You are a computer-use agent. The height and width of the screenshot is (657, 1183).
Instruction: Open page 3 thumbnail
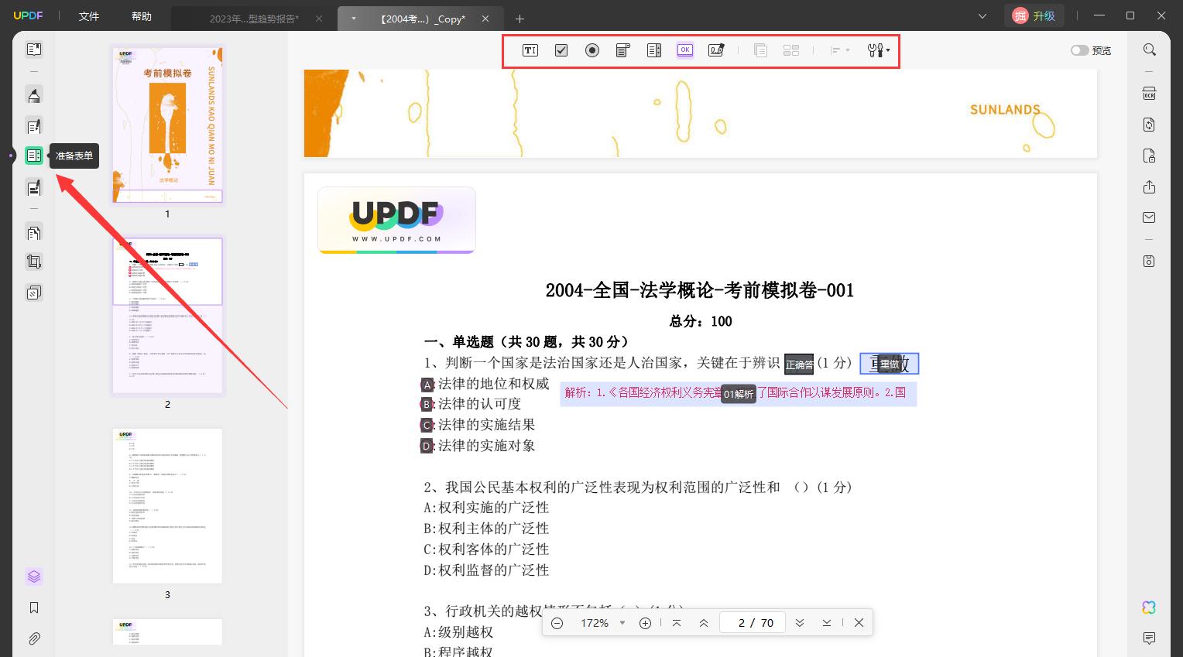tap(167, 505)
